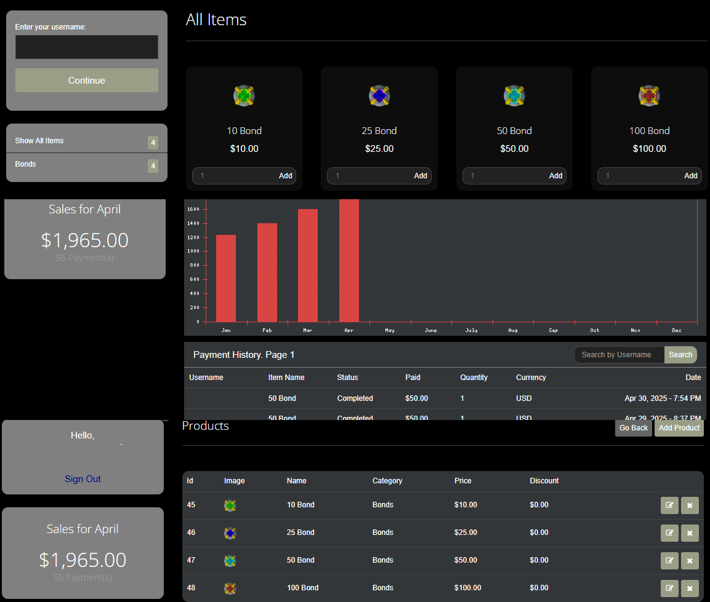Delete the 25 Bond product
The image size is (710, 602).
coord(690,533)
